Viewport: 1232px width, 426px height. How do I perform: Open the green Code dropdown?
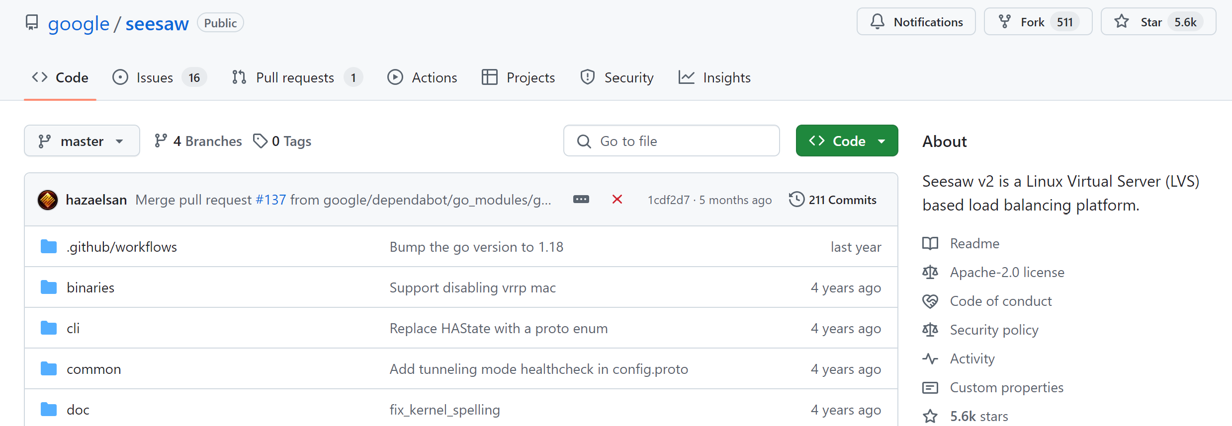coord(847,141)
